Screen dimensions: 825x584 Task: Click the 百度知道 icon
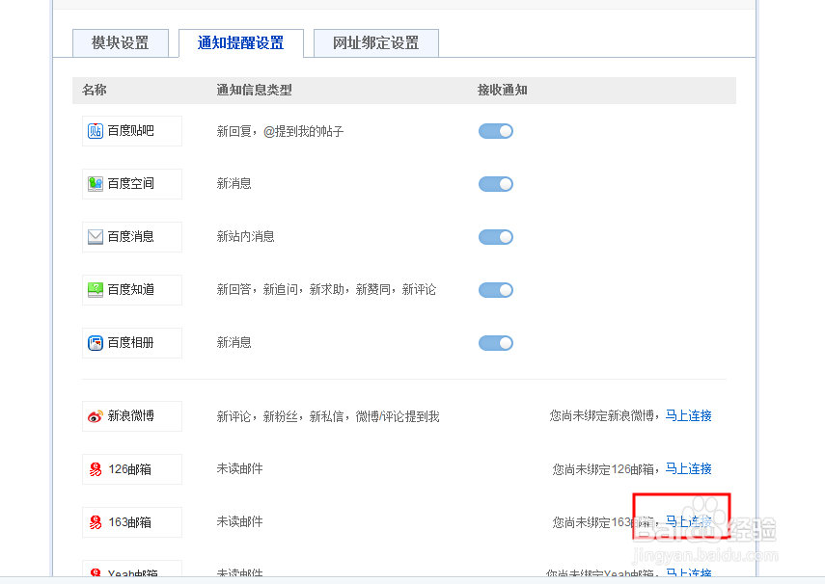click(96, 290)
